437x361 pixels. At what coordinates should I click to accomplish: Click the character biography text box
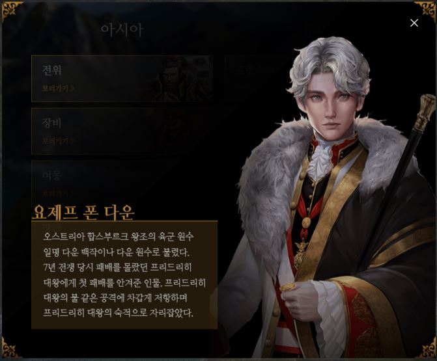tap(124, 275)
